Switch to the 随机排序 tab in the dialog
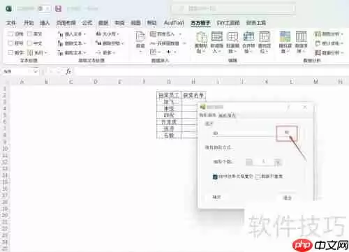This screenshot has height=252, width=349. [x=208, y=115]
